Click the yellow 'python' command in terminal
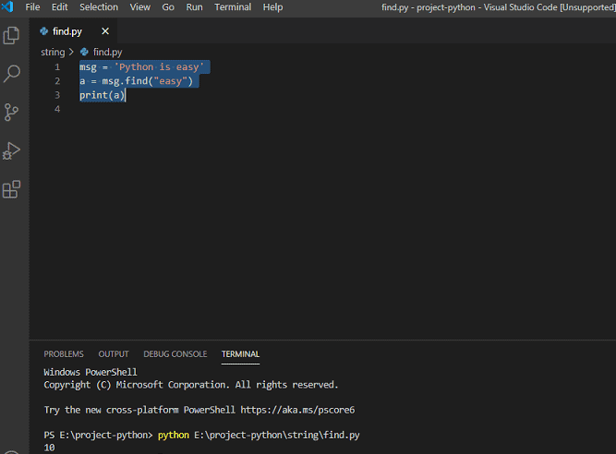Image resolution: width=616 pixels, height=454 pixels. click(x=174, y=436)
